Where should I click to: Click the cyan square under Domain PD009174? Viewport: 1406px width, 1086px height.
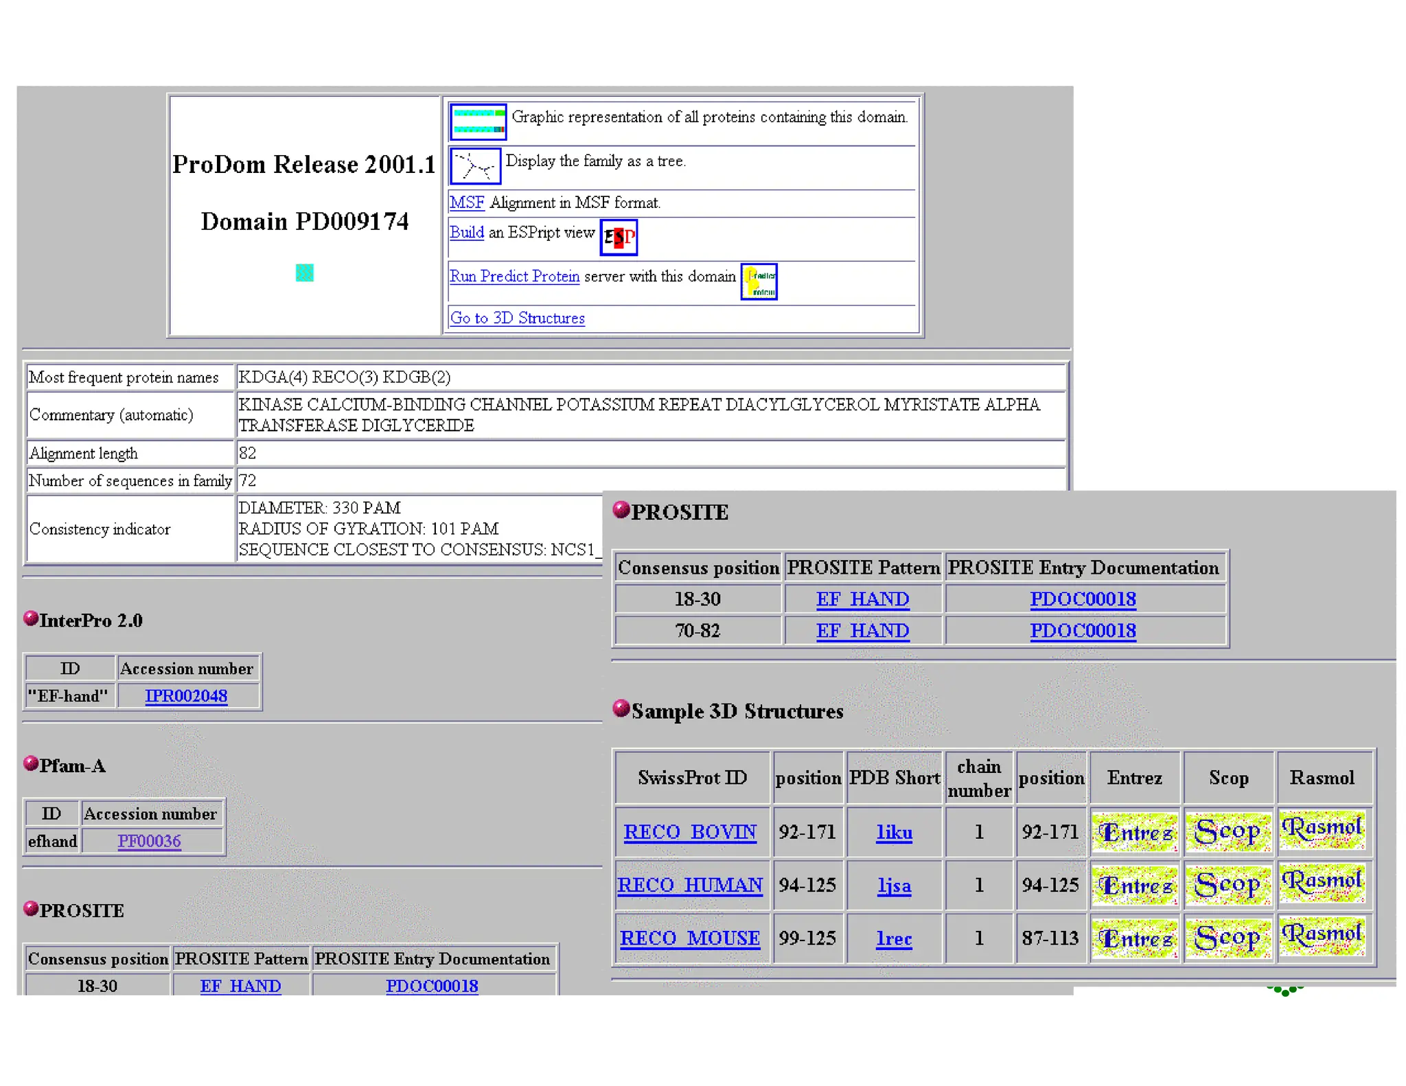click(x=304, y=273)
